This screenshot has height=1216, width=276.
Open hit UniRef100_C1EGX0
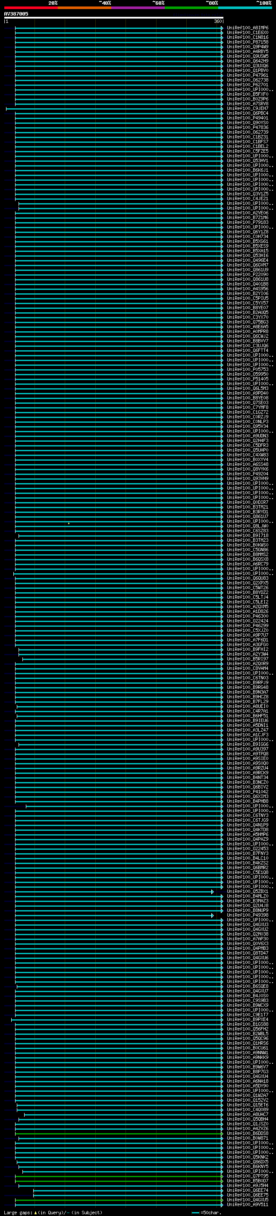[248, 33]
